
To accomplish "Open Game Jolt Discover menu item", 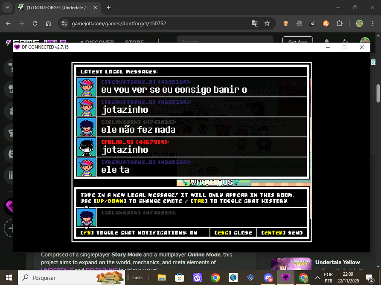I will point(97,41).
